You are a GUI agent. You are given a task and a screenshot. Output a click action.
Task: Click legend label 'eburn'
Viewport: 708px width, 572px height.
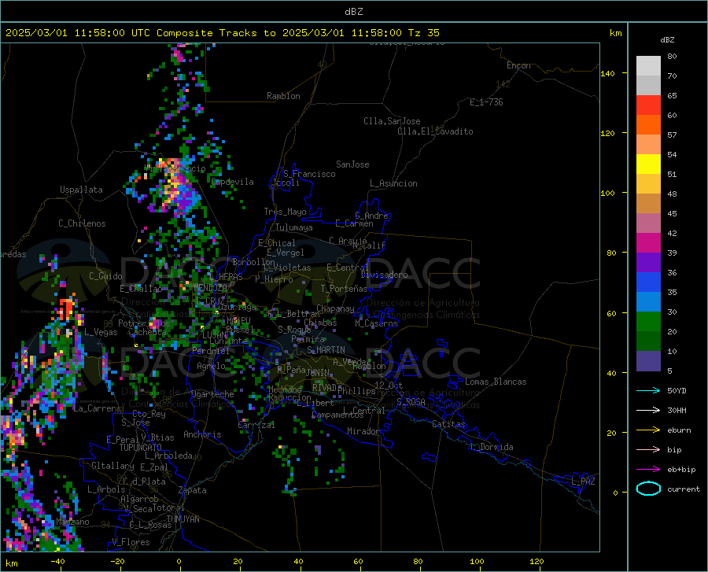point(679,430)
